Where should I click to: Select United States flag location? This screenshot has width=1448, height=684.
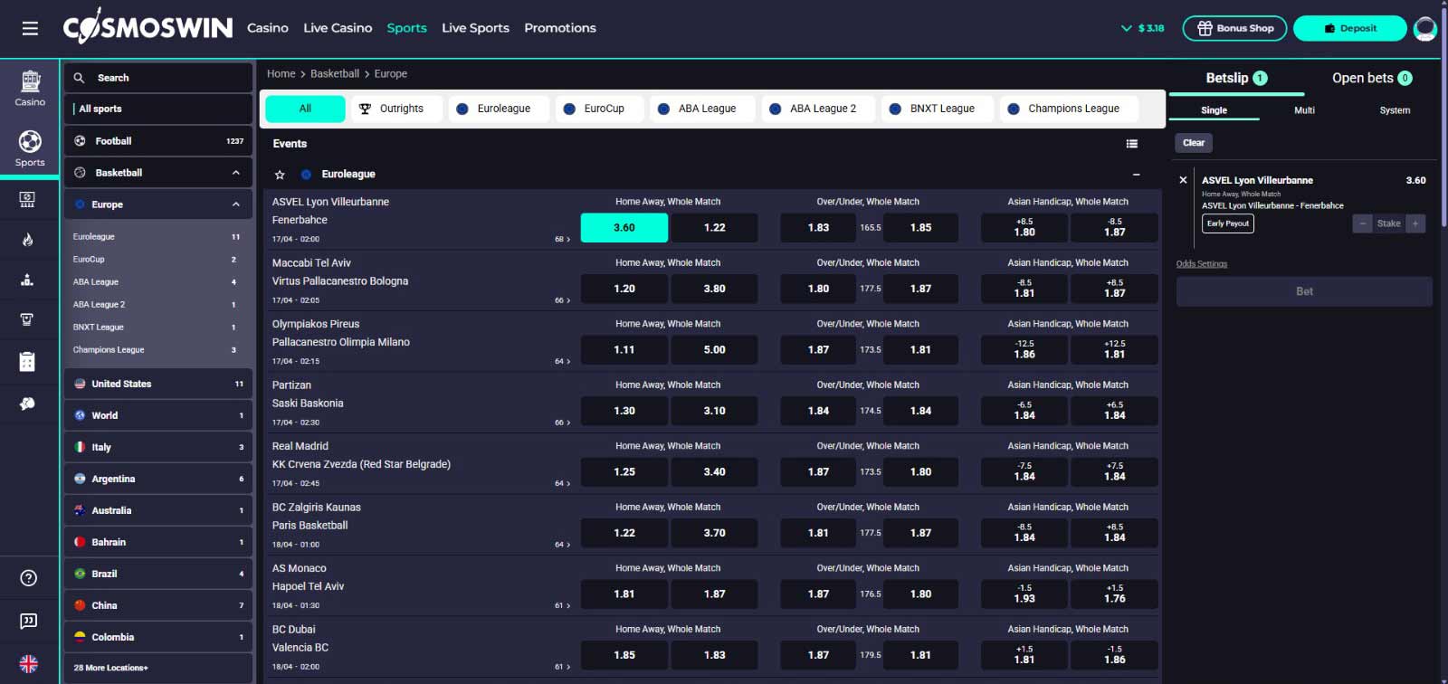pyautogui.click(x=80, y=384)
